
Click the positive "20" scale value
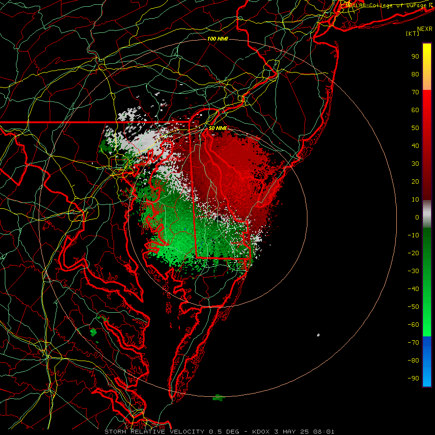pyautogui.click(x=415, y=181)
